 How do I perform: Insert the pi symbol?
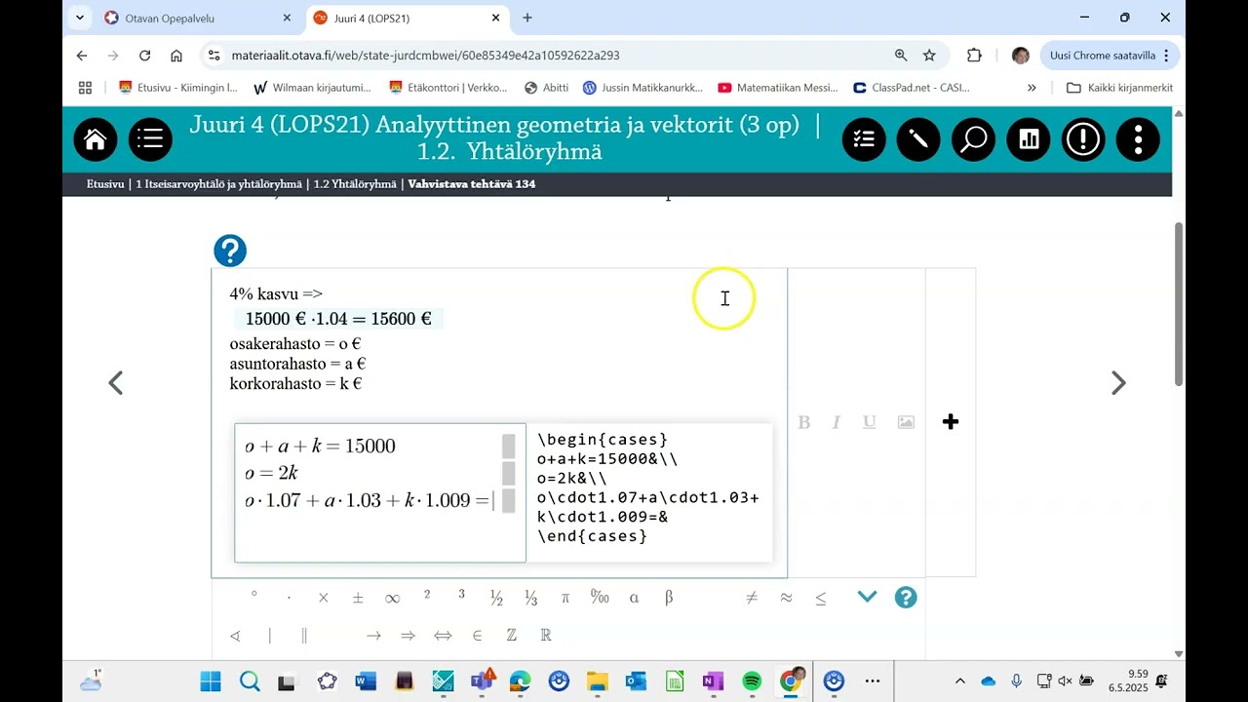565,598
